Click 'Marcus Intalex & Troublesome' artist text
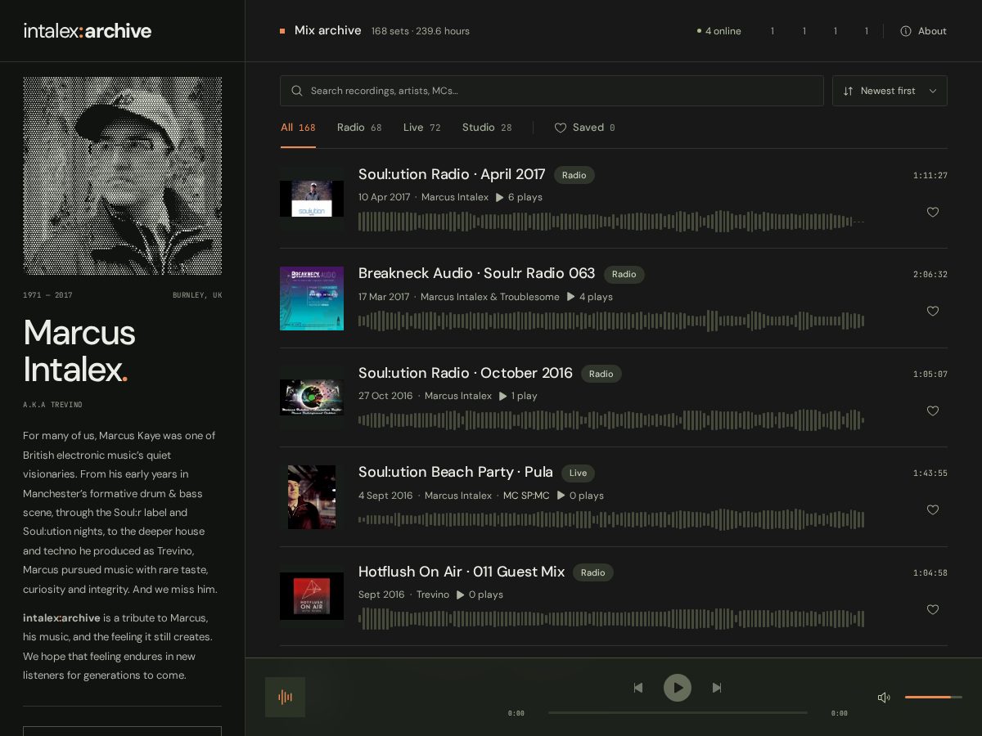The width and height of the screenshot is (982, 736). 490,297
